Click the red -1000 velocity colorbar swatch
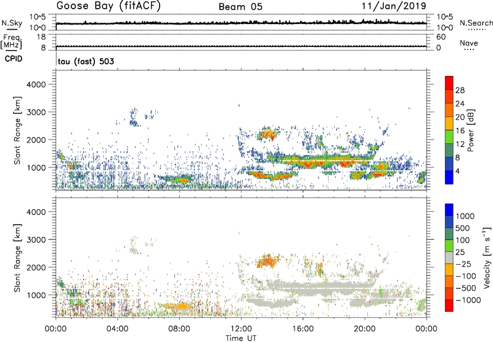Screen dimensions: 493x342 pyautogui.click(x=449, y=306)
